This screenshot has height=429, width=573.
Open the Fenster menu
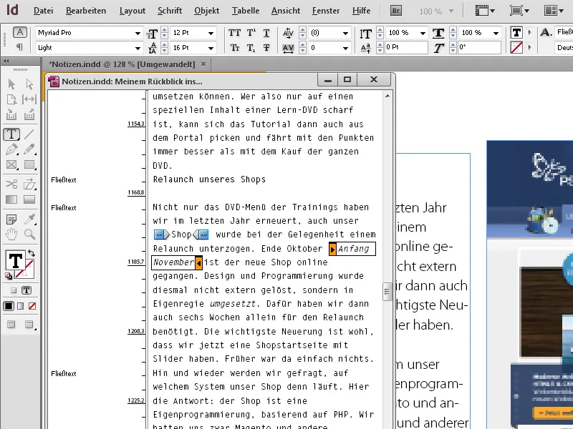click(326, 11)
